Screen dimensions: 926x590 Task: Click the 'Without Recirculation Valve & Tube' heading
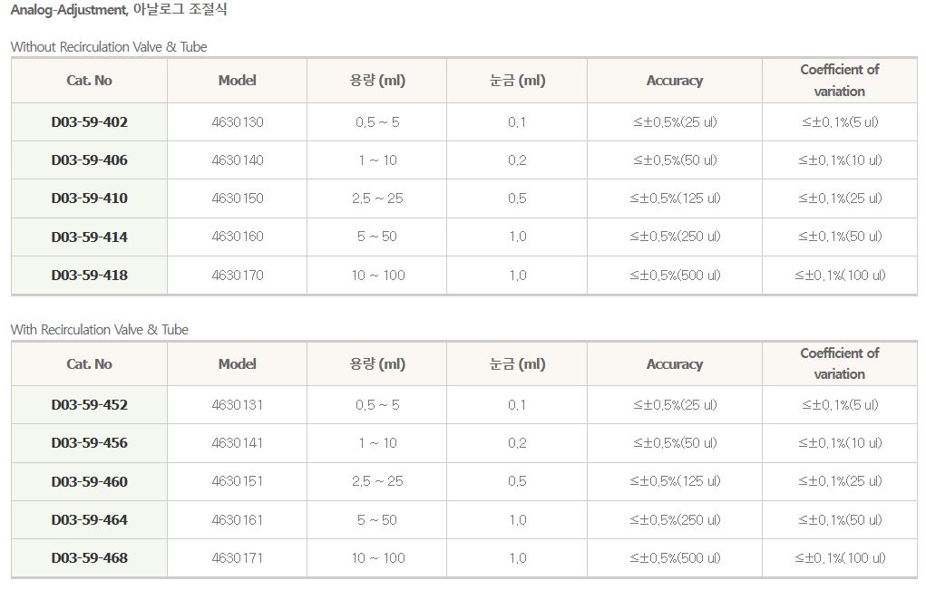[109, 46]
